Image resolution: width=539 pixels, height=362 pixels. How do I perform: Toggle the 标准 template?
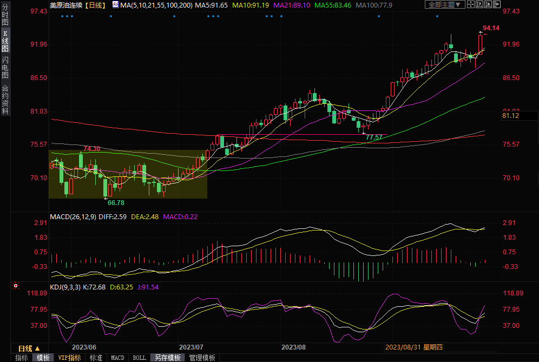click(96, 358)
